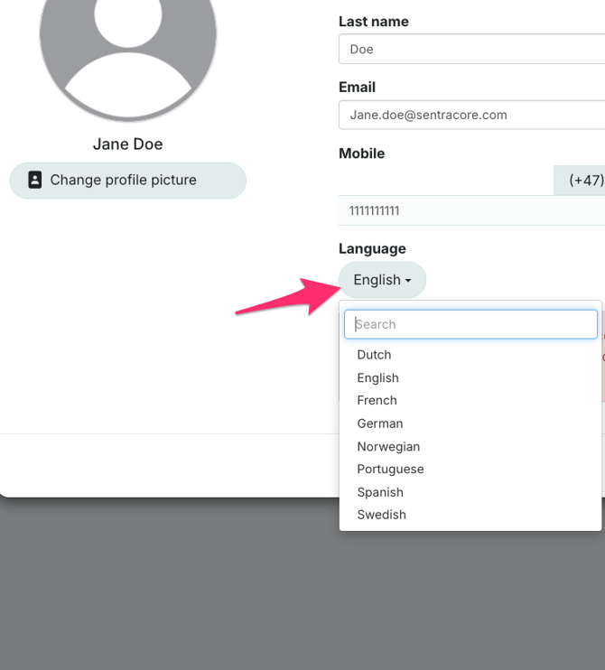605x670 pixels.
Task: Click the portrait icon in Change profile picture
Action: click(x=34, y=180)
